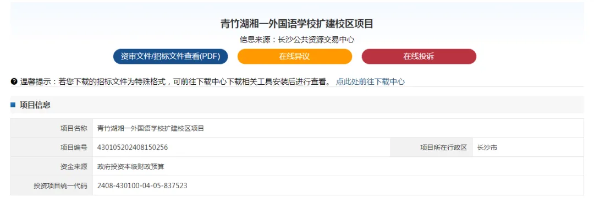Select the project number 430105202408150256

pos(133,148)
